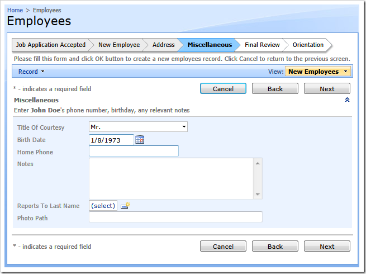Open the Birth Date calendar picker icon
Image resolution: width=366 pixels, height=274 pixels.
[140, 140]
